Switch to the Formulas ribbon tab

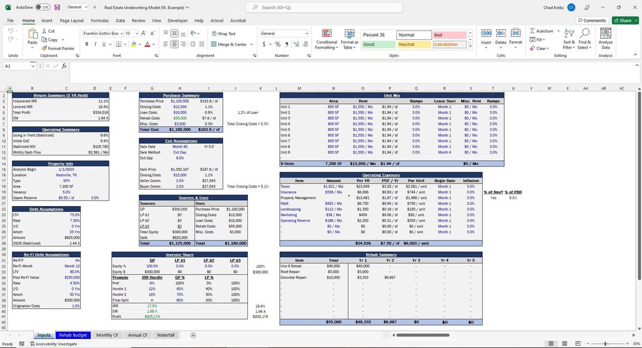pyautogui.click(x=99, y=20)
